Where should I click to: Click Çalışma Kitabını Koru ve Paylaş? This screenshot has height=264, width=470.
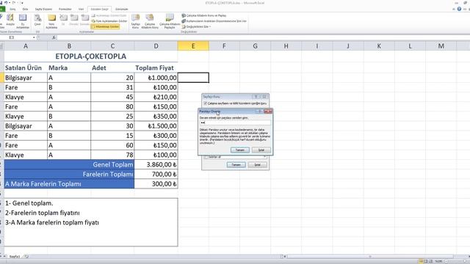click(204, 15)
